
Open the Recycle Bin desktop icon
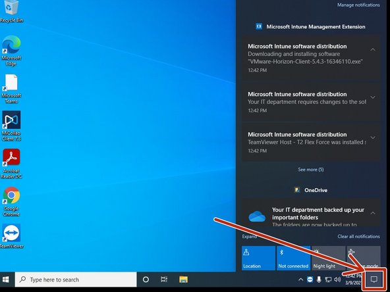11,11
